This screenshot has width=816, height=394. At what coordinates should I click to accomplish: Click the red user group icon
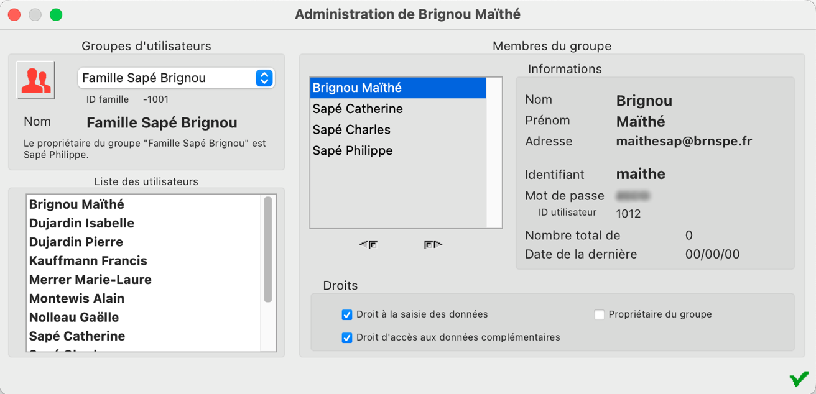[35, 80]
